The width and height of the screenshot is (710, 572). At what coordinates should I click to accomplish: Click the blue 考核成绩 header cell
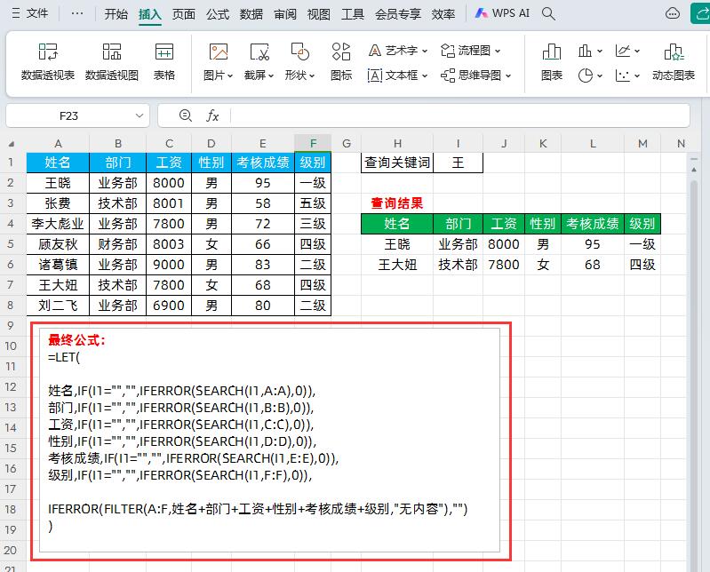coord(263,163)
